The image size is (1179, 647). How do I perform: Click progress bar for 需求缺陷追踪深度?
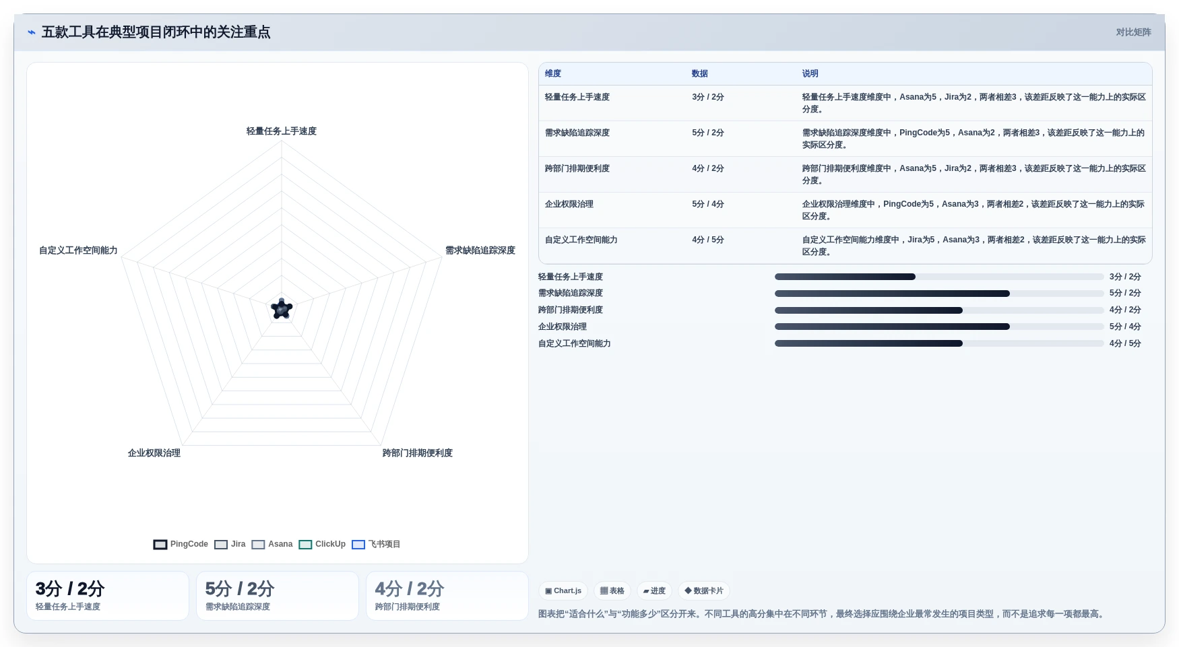point(939,294)
